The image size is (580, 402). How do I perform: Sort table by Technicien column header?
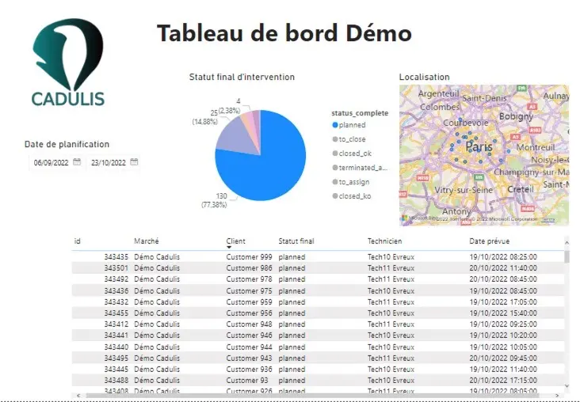pyautogui.click(x=384, y=241)
